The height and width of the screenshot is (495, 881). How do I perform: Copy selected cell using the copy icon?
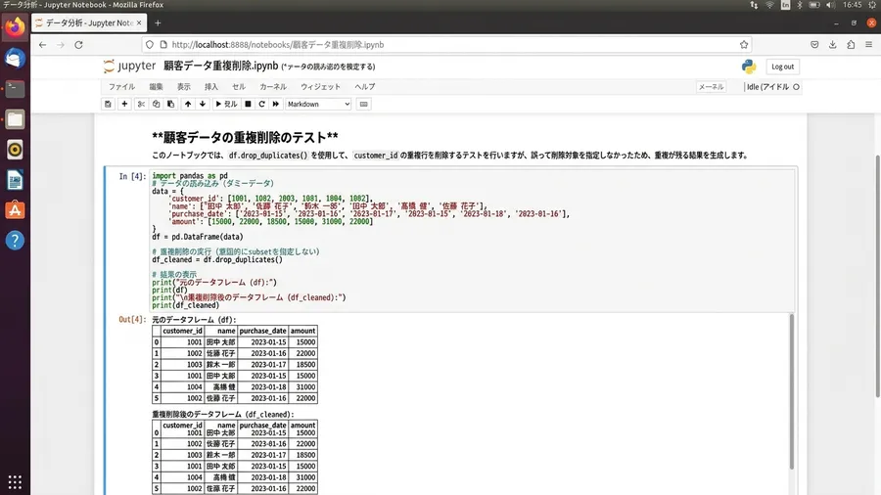[157, 104]
